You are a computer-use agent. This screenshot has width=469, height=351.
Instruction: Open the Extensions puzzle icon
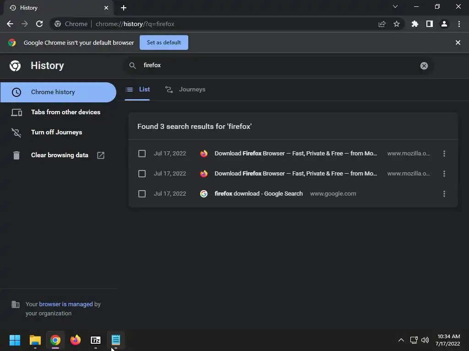(x=415, y=24)
